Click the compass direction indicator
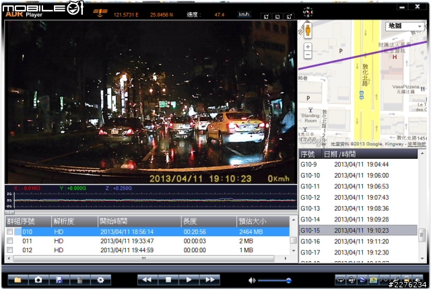431x290 pixels. pyautogui.click(x=308, y=11)
